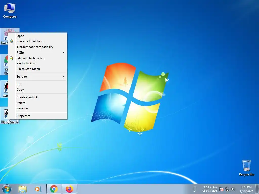The width and height of the screenshot is (259, 194).
Task: Select Run as administrator
Action: [37, 41]
